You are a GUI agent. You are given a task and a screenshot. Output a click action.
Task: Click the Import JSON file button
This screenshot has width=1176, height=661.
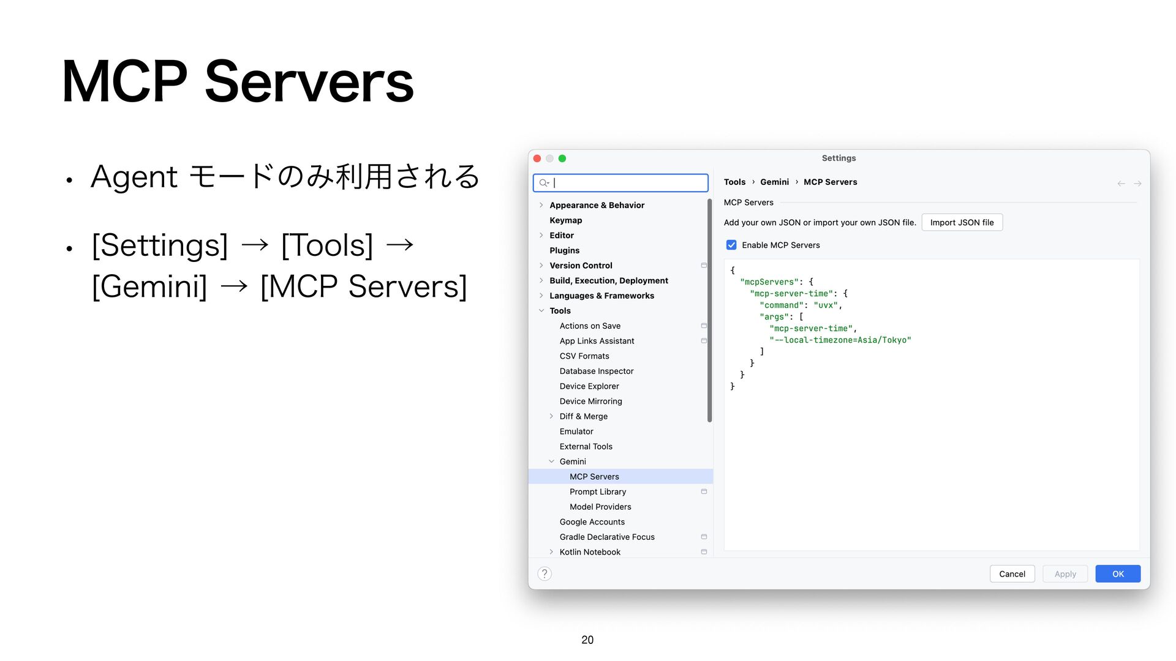(x=962, y=222)
